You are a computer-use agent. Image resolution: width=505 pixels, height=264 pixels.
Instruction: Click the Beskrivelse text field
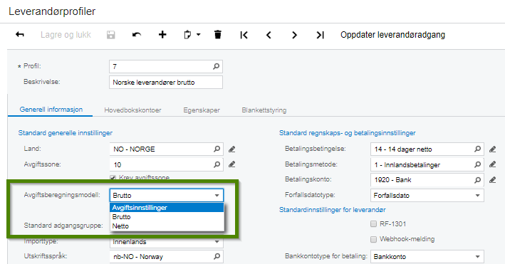(x=165, y=82)
